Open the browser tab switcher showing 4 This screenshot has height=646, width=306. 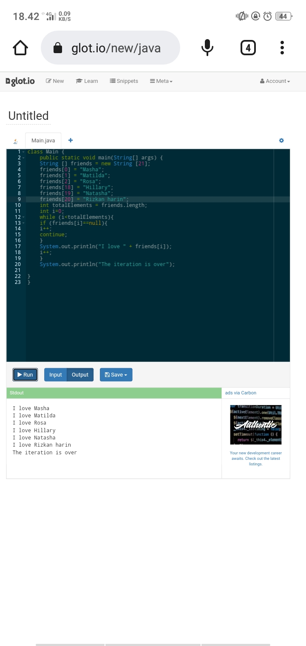(x=248, y=48)
